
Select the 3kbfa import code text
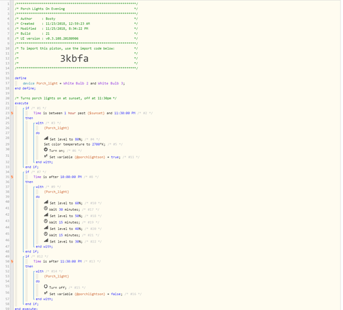click(74, 58)
